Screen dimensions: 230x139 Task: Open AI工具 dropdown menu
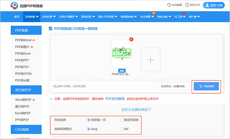180,17
